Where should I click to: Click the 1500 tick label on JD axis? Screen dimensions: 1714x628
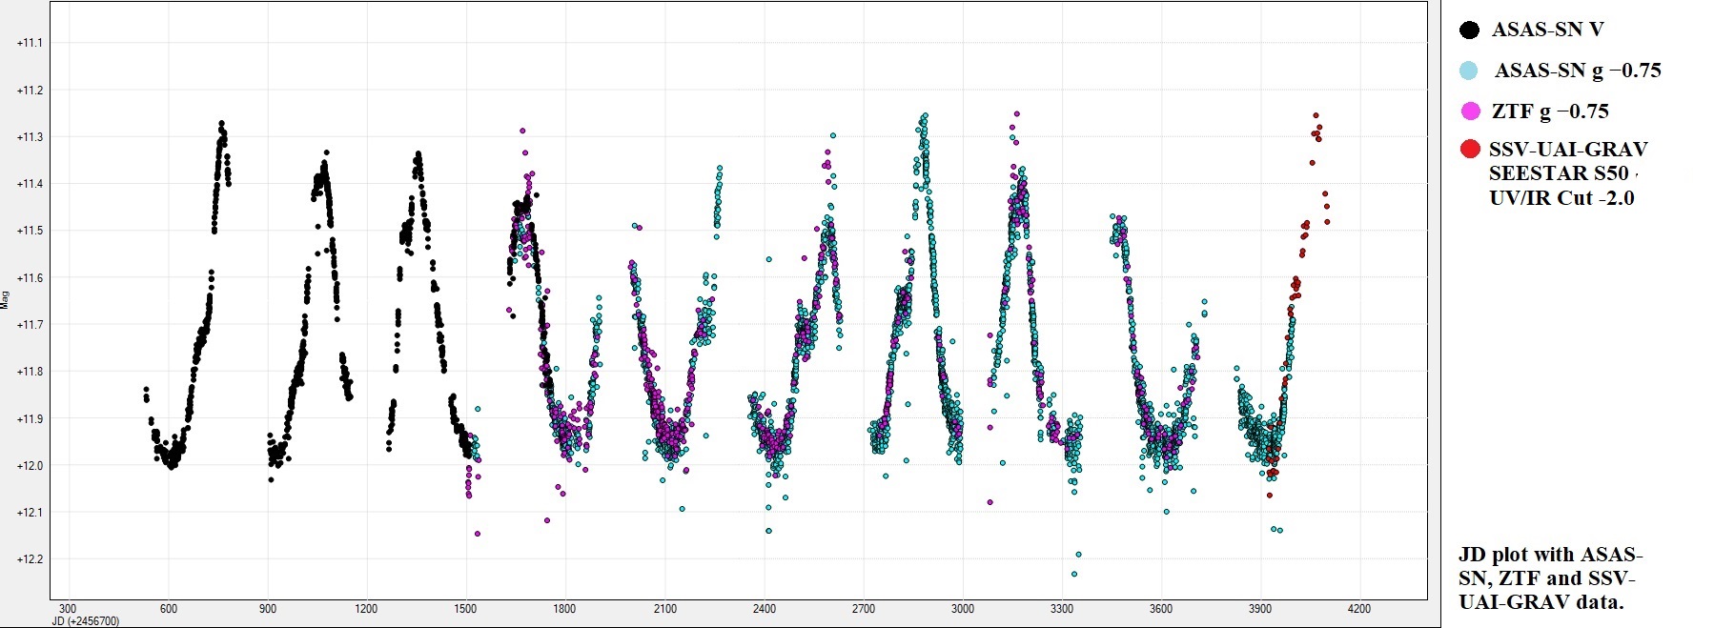click(x=466, y=609)
